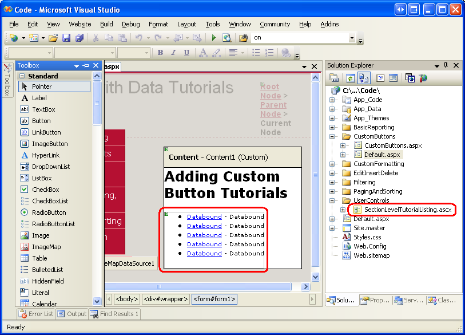
Task: Select the <div#wrapper> tag button
Action: [165, 299]
